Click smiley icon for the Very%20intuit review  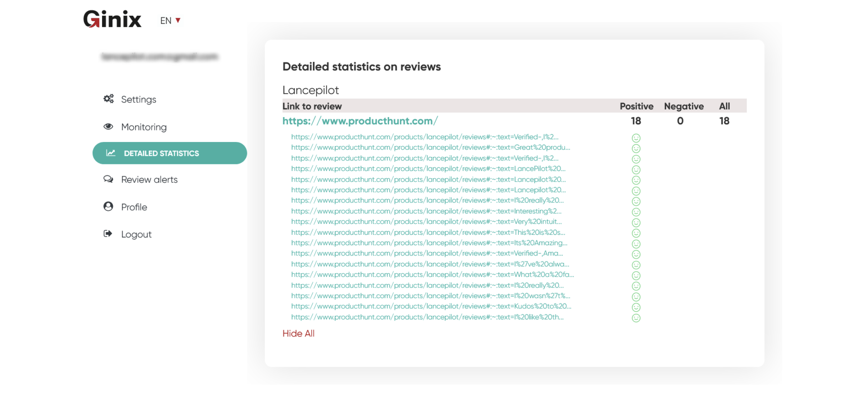click(636, 222)
